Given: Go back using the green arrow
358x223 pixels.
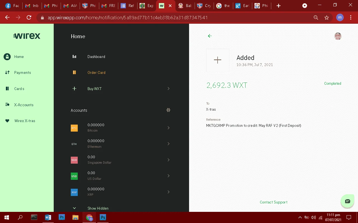Looking at the screenshot, I should [210, 36].
